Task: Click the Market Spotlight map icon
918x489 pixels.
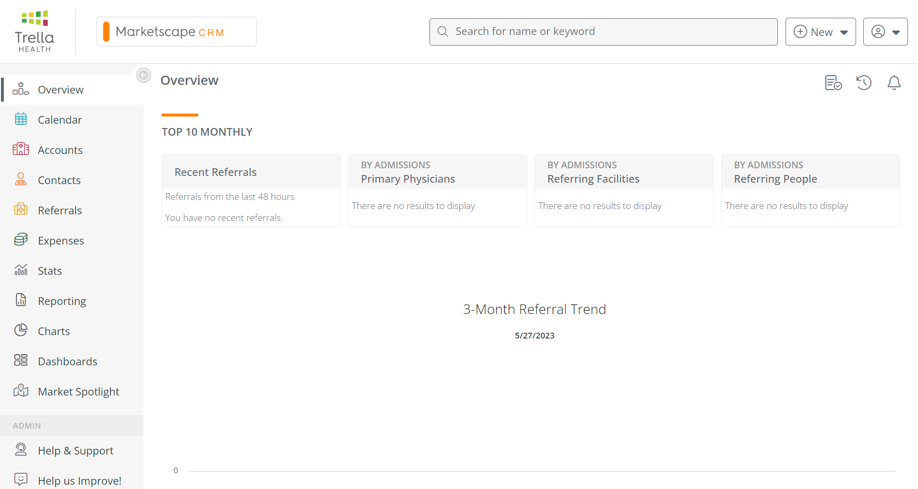Action: (21, 391)
